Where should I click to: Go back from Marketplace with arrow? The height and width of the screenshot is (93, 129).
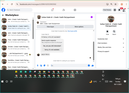click(x=3, y=15)
